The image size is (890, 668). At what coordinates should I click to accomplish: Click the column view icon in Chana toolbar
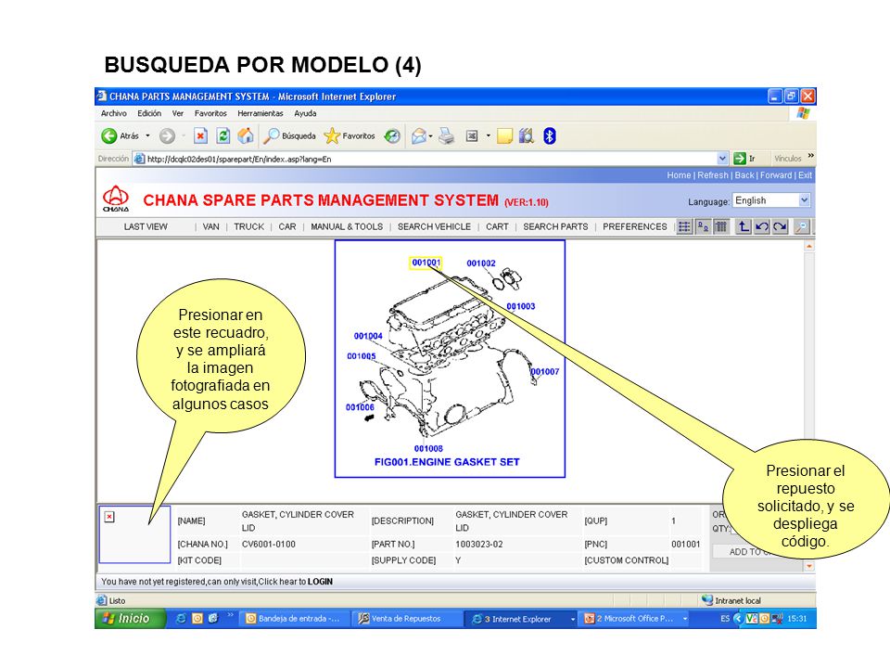721,226
